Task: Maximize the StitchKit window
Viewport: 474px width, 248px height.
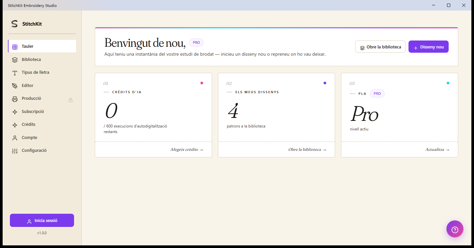Action: click(449, 5)
